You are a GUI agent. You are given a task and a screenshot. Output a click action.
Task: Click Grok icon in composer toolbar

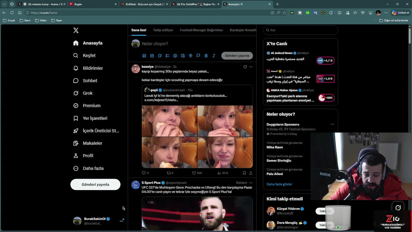tap(160, 56)
